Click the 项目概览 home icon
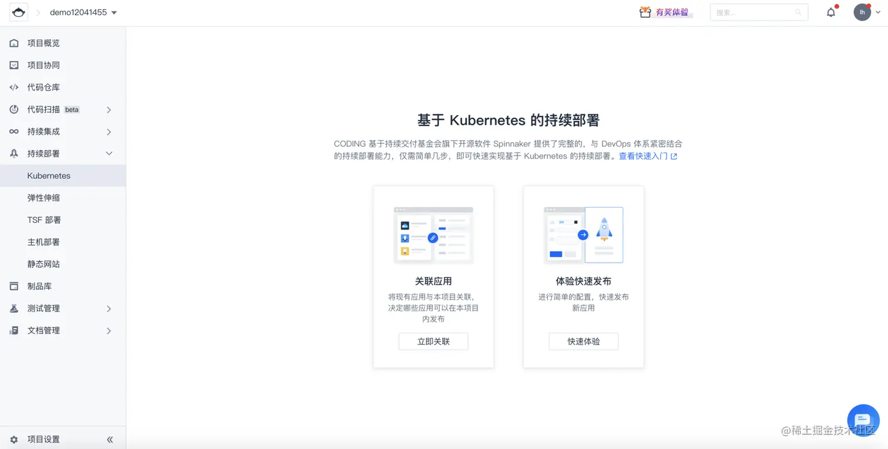Viewport: 888px width, 449px height. (14, 43)
